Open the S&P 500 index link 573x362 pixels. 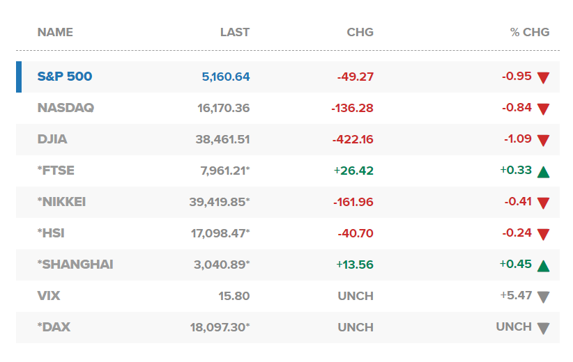coord(64,77)
